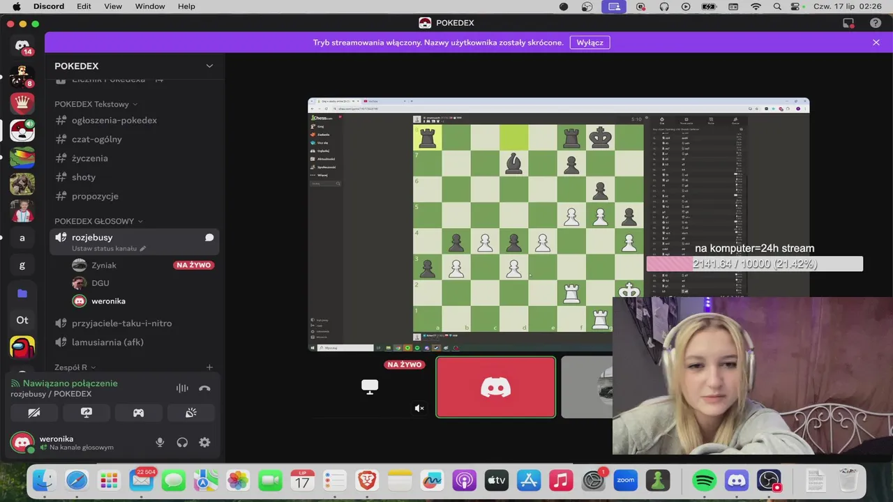The width and height of the screenshot is (893, 502).
Task: Collapse the POKEDEX GŁOSOWY category
Action: (98, 221)
